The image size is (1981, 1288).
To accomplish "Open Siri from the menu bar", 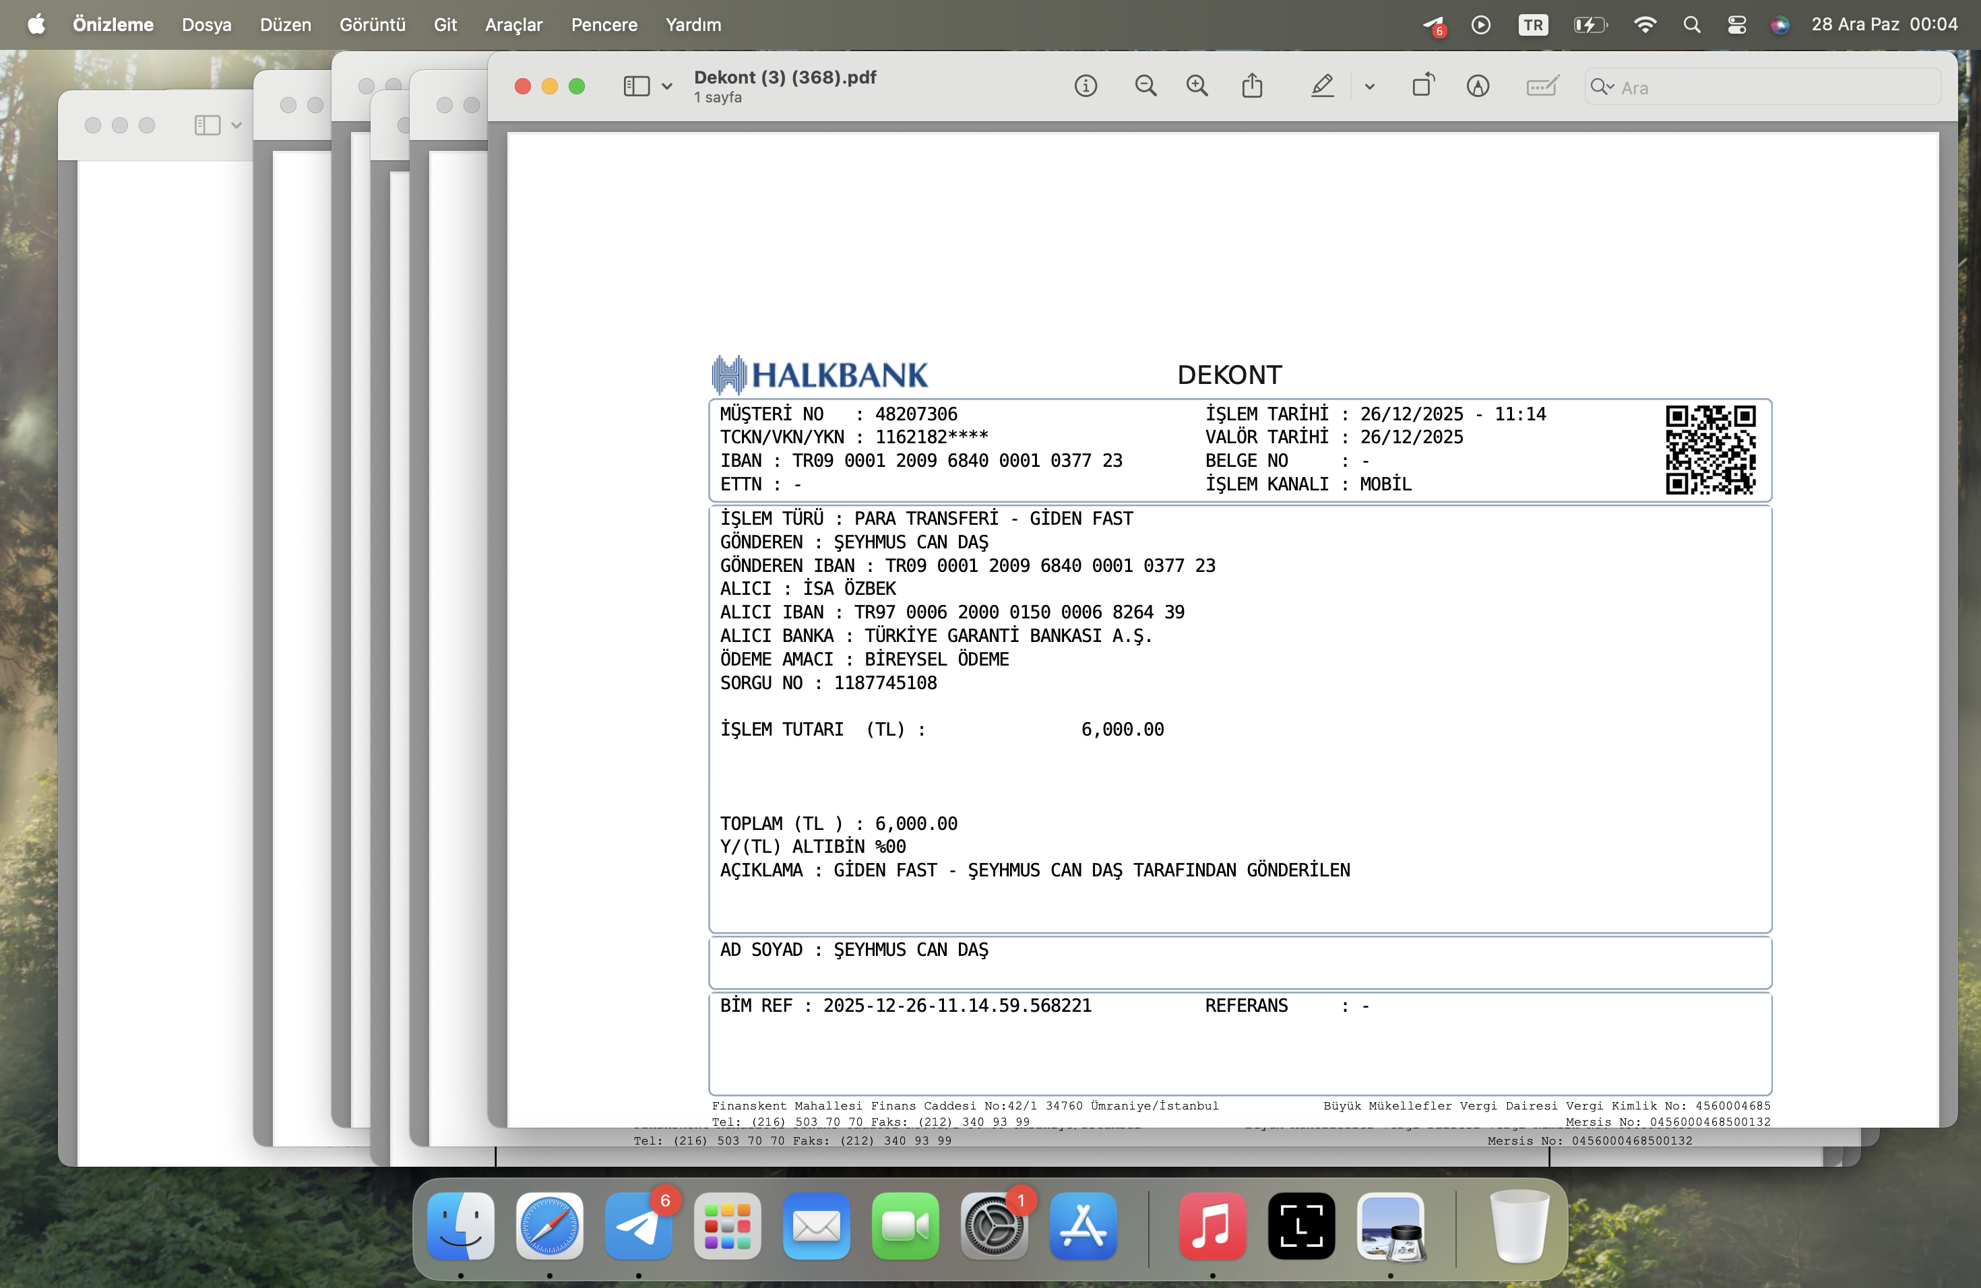I will 1780,25.
